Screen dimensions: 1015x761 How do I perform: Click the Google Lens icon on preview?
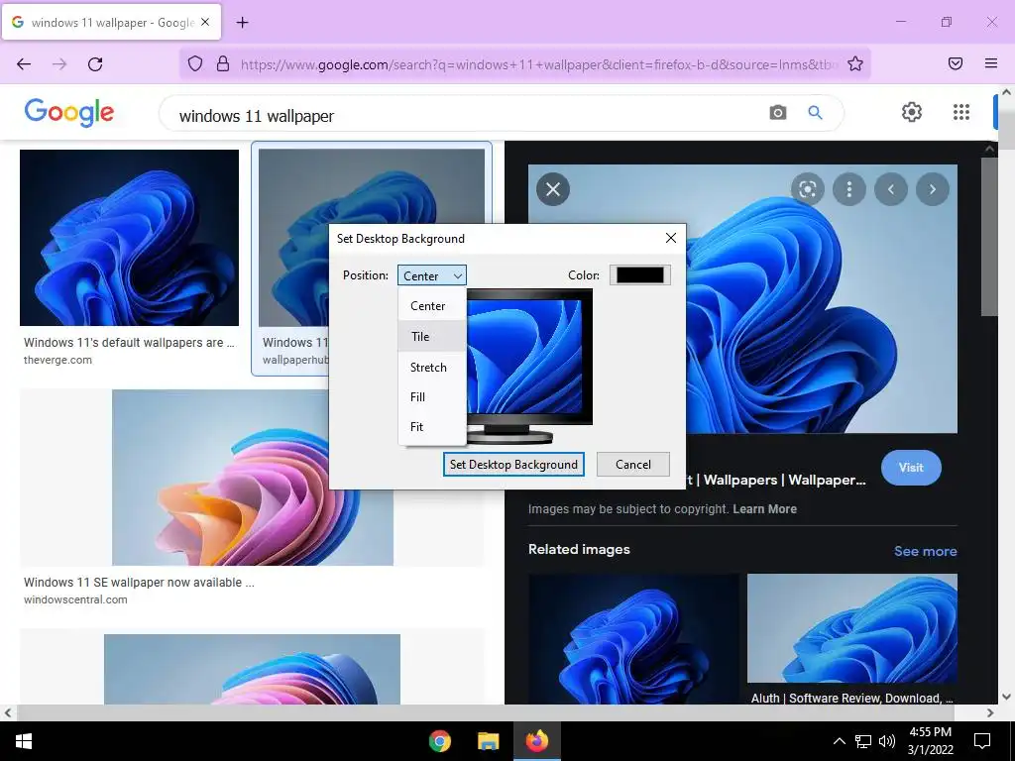tap(807, 189)
